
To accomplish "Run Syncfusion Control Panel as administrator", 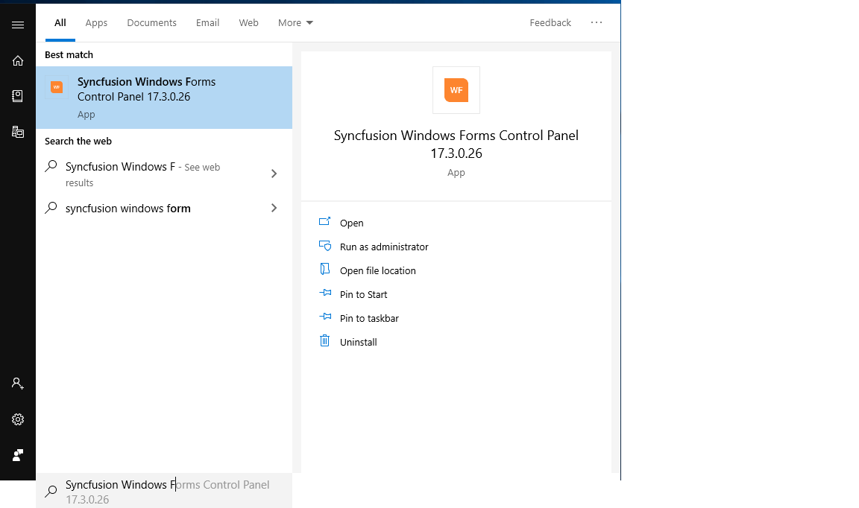I will [x=384, y=247].
